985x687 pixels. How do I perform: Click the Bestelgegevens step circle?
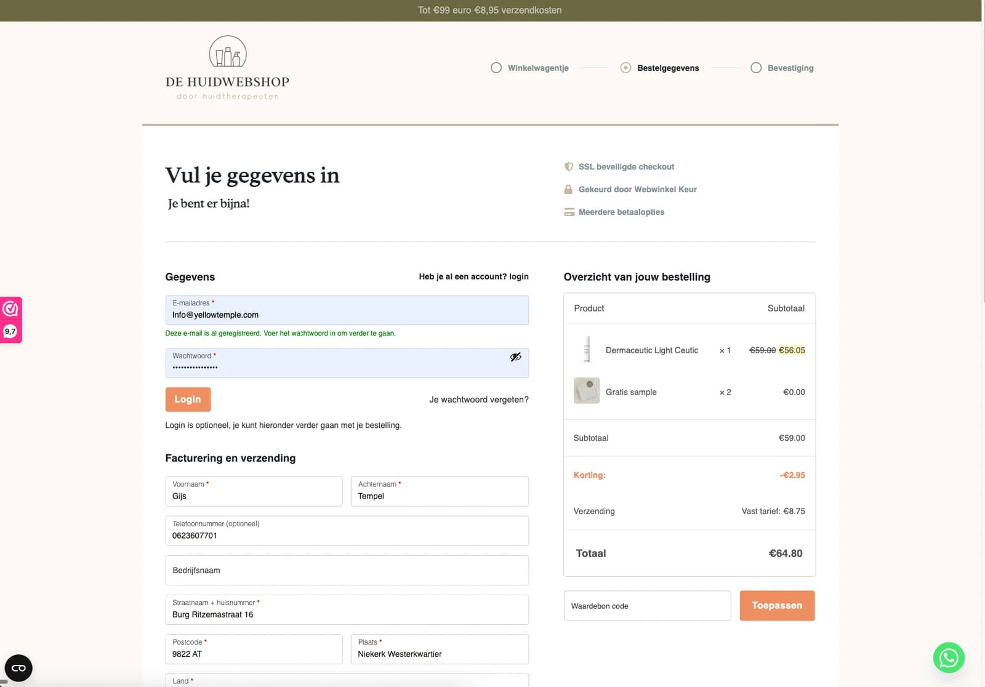point(625,68)
